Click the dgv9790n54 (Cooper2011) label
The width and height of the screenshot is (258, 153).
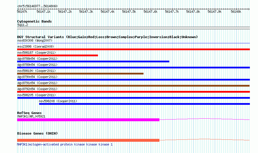pos(37,77)
